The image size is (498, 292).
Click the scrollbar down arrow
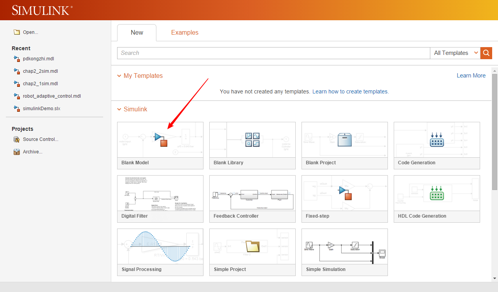494,278
